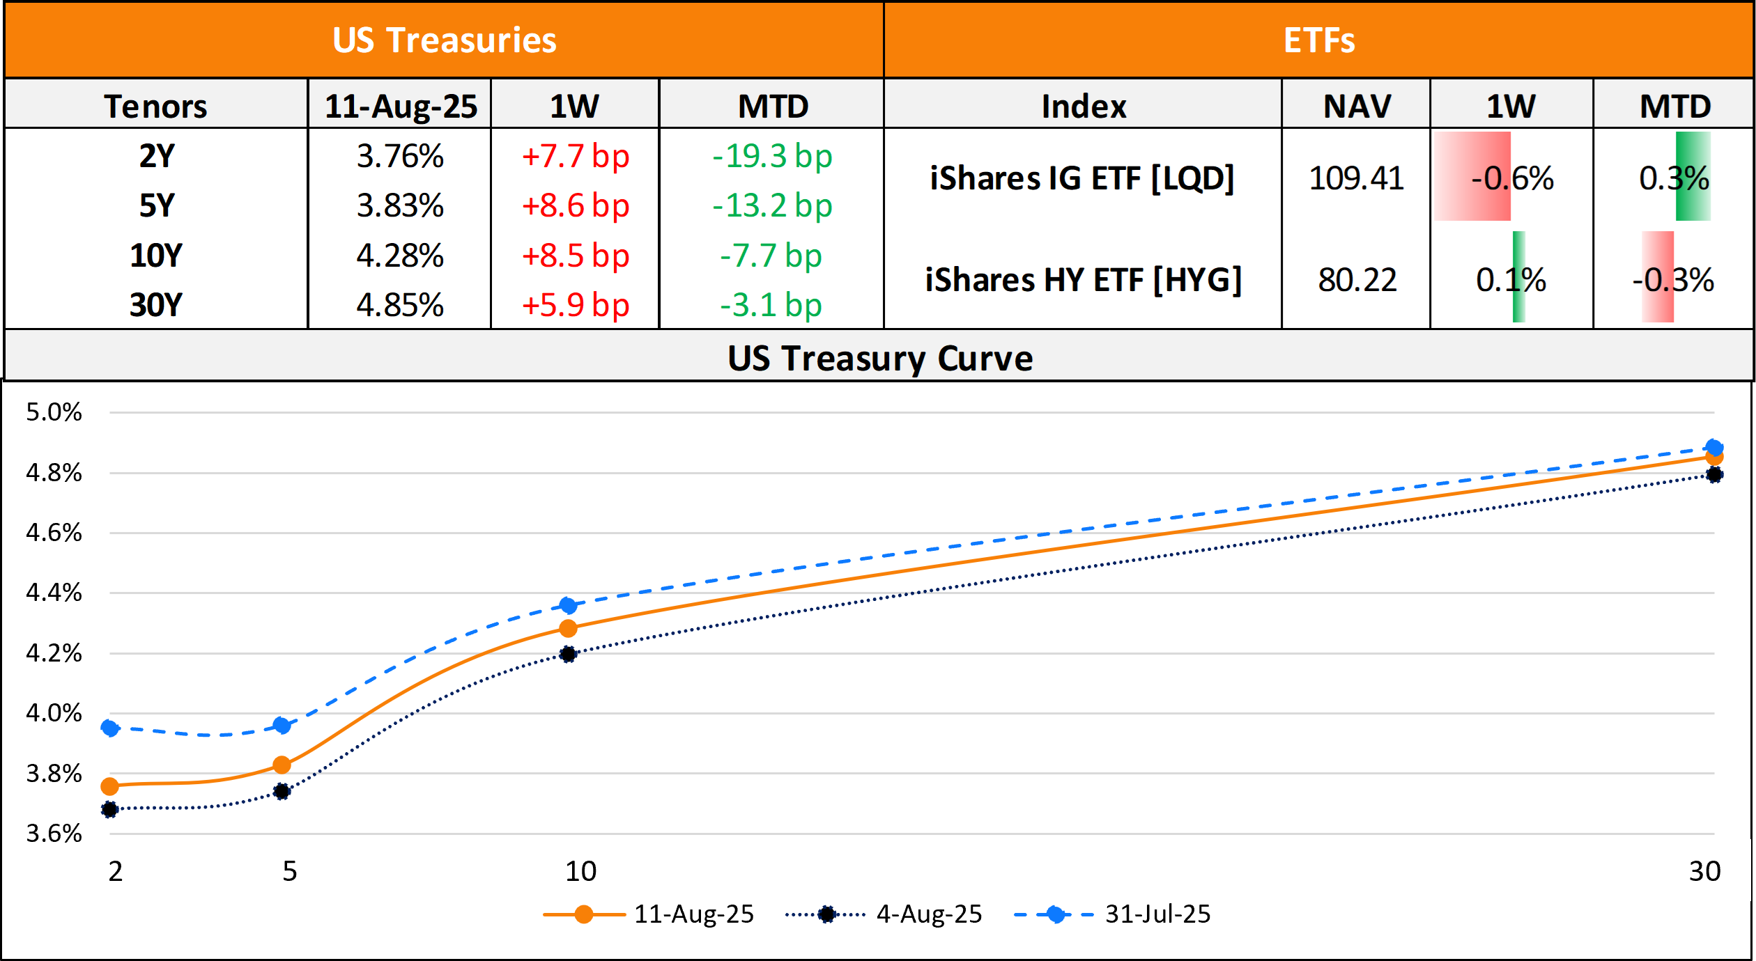Click the orange 5-year data point
The height and width of the screenshot is (961, 1756).
282,765
